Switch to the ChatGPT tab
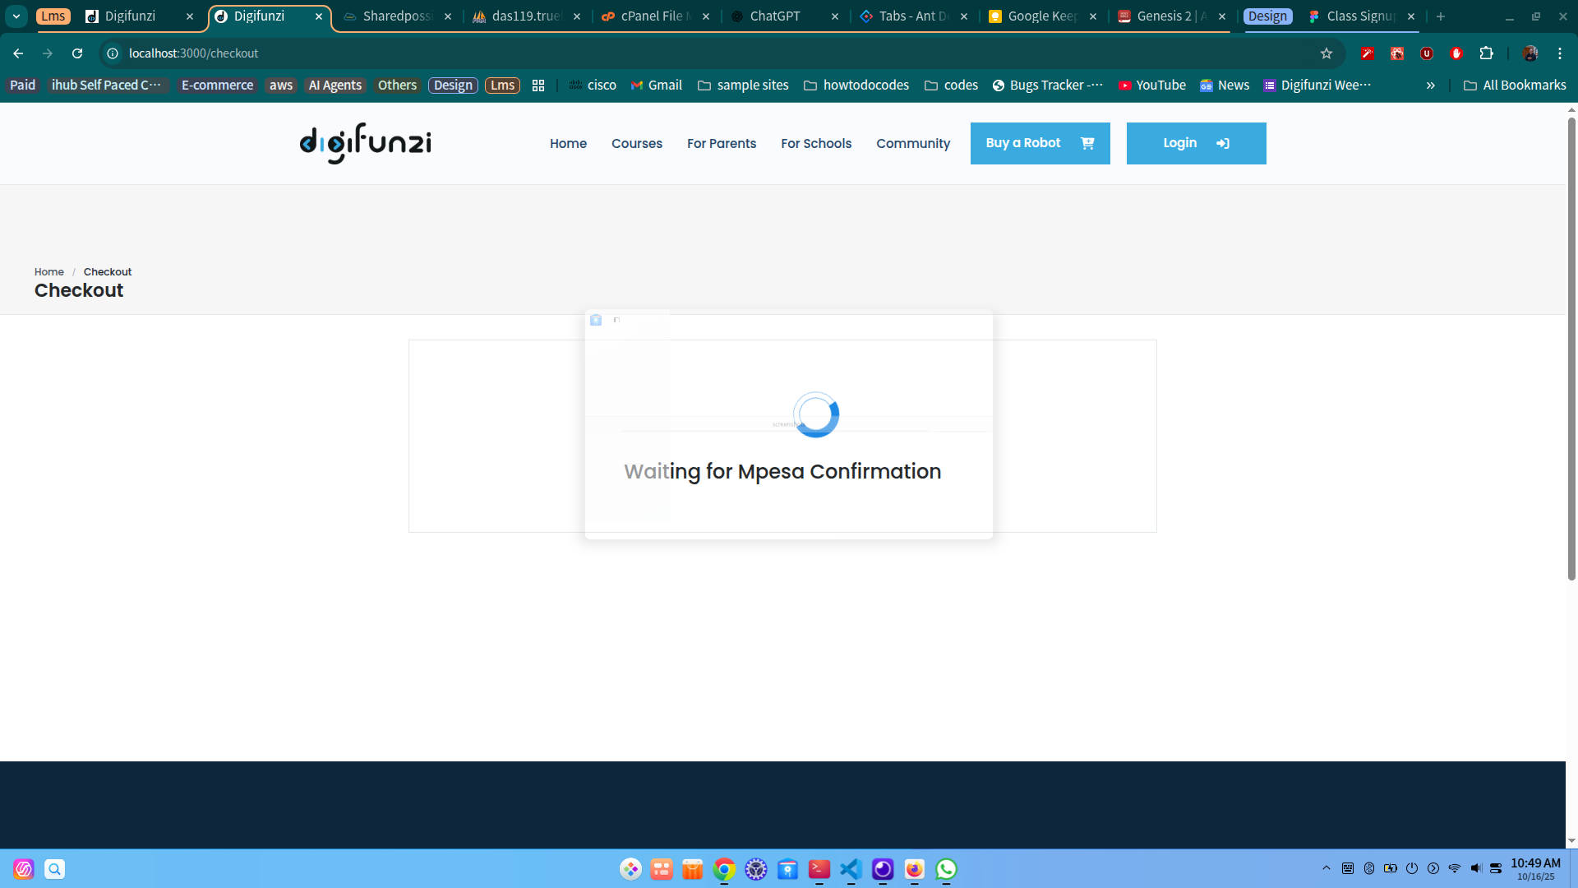 coord(774,16)
